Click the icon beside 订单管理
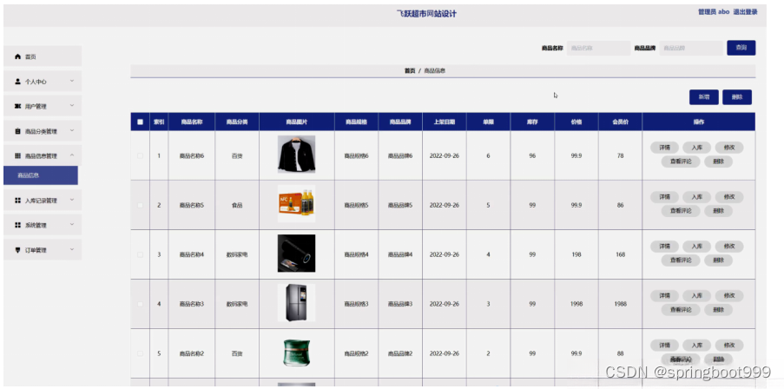The width and height of the screenshot is (784, 389). click(18, 249)
